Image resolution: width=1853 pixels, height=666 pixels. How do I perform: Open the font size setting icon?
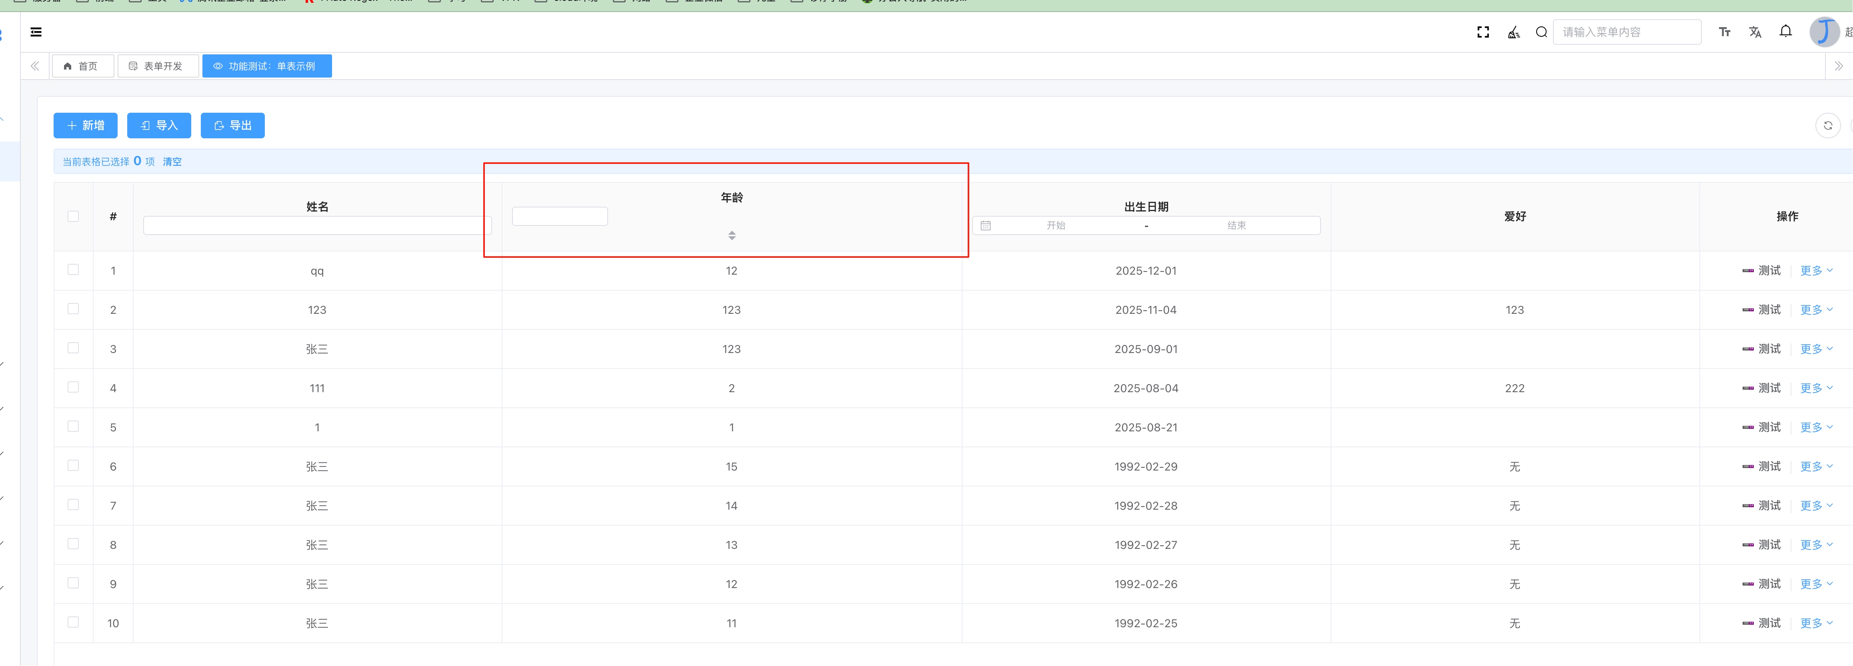click(1724, 32)
